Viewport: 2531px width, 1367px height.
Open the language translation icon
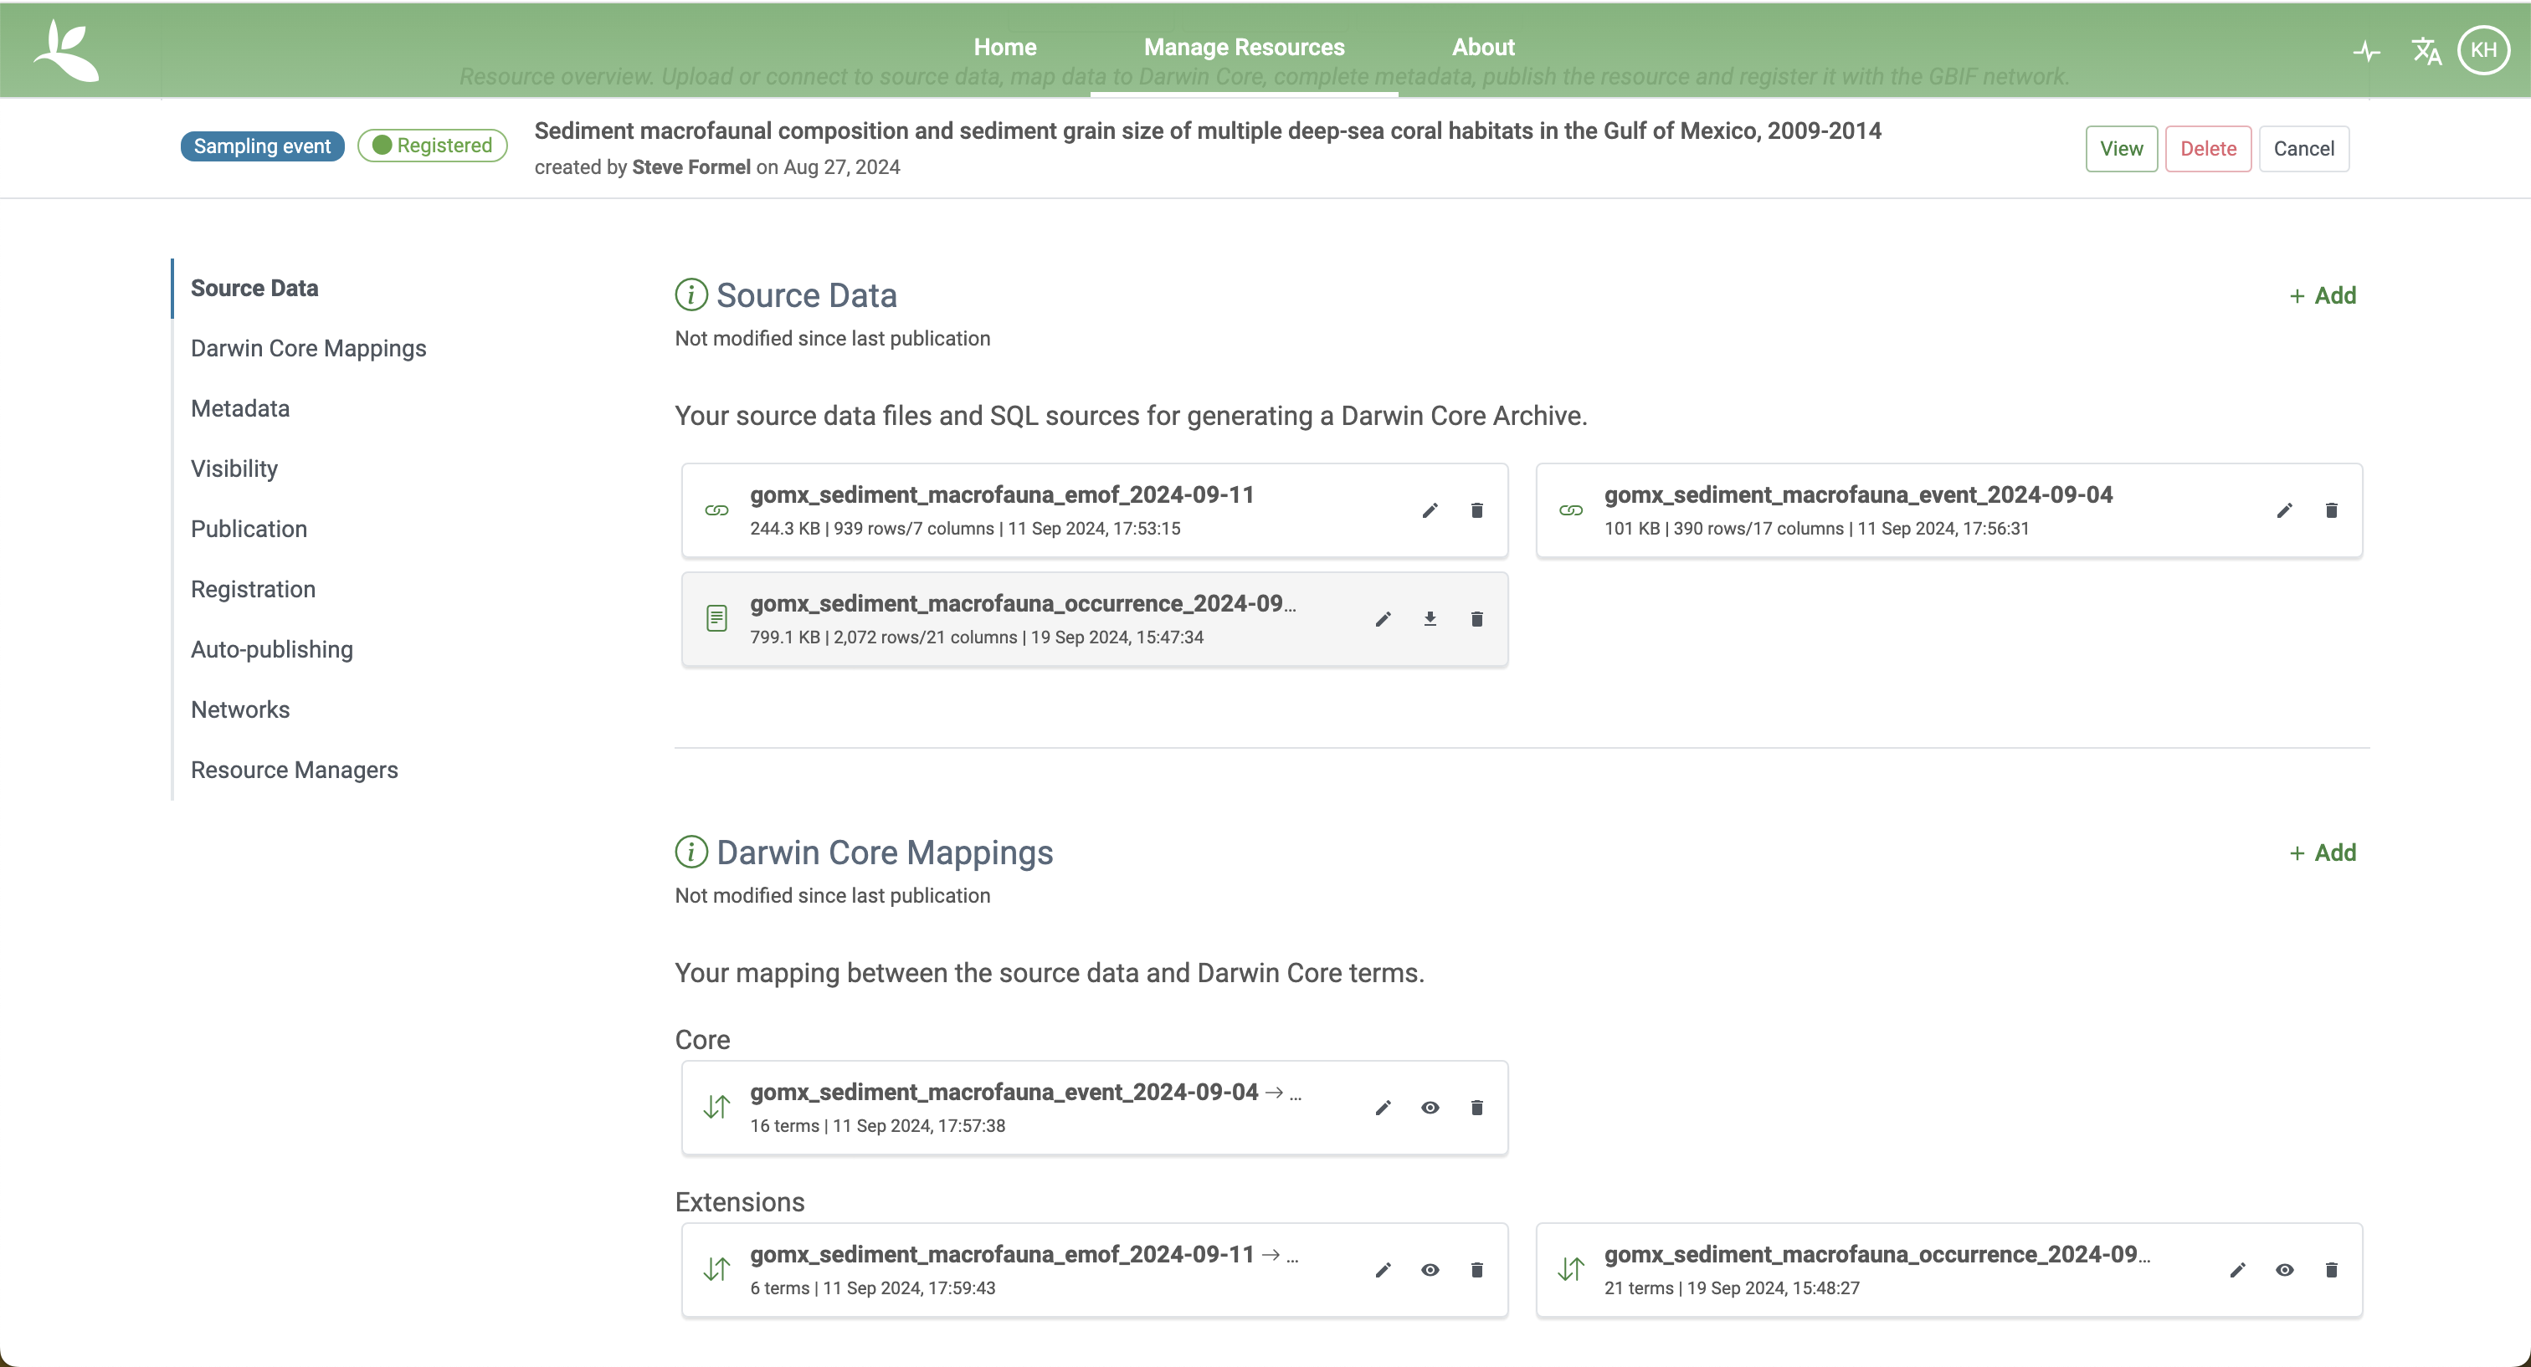[2426, 50]
